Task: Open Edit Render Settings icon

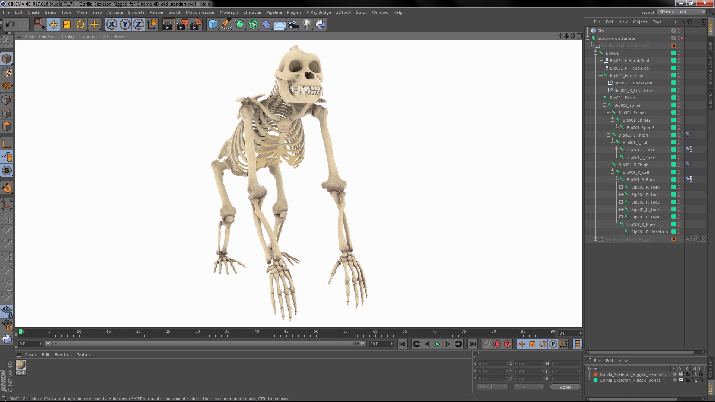Action: pos(196,25)
